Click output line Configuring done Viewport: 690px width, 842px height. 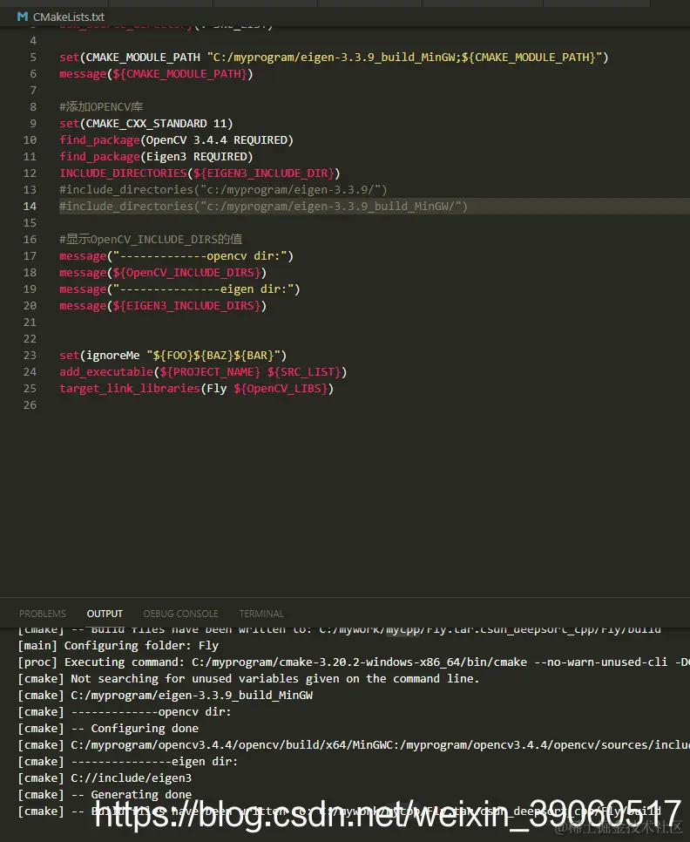tap(108, 728)
